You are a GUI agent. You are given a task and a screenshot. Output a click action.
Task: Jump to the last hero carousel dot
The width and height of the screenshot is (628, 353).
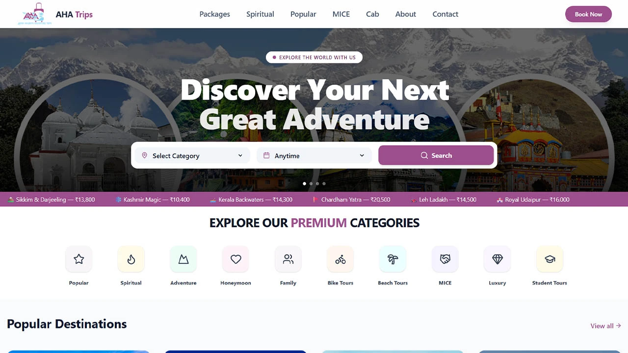[324, 184]
